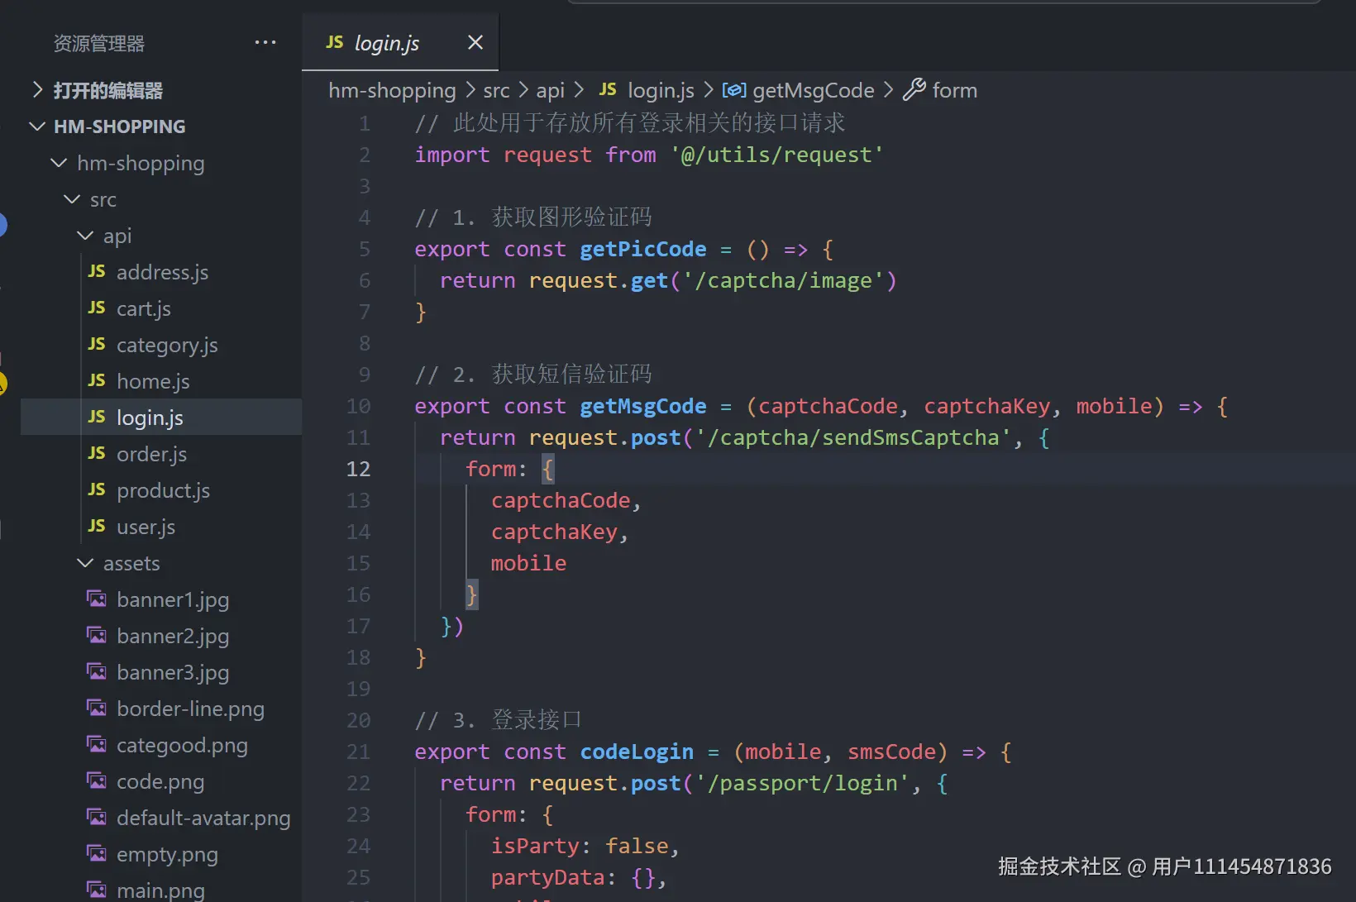
Task: Open banner1.jpg in the assets folder
Action: pos(173,599)
